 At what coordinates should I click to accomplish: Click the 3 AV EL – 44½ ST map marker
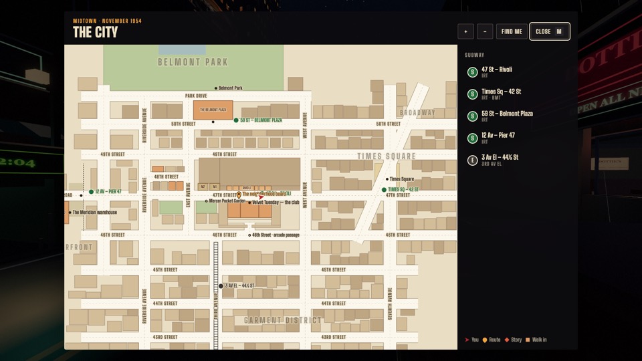tap(221, 286)
